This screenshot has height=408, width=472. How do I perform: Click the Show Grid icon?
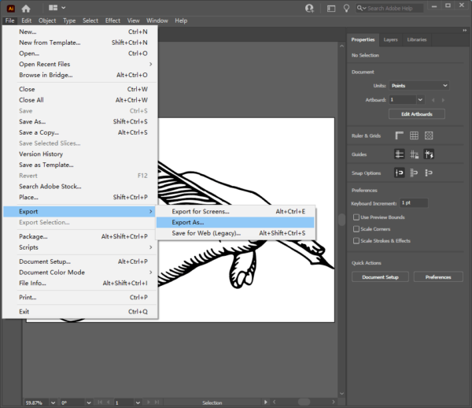[x=414, y=135]
